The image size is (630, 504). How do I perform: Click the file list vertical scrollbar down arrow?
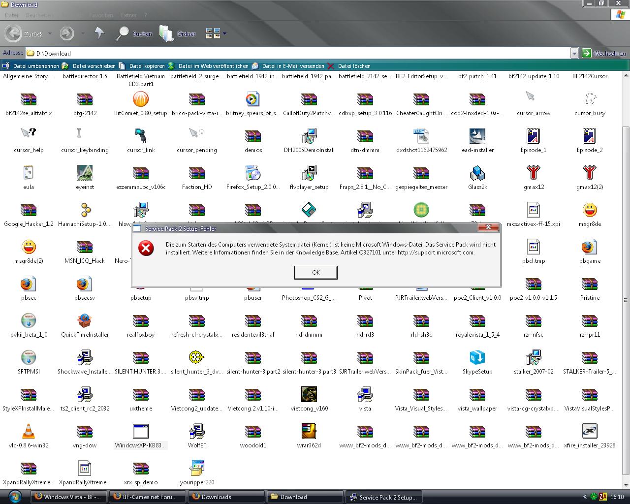pos(626,484)
